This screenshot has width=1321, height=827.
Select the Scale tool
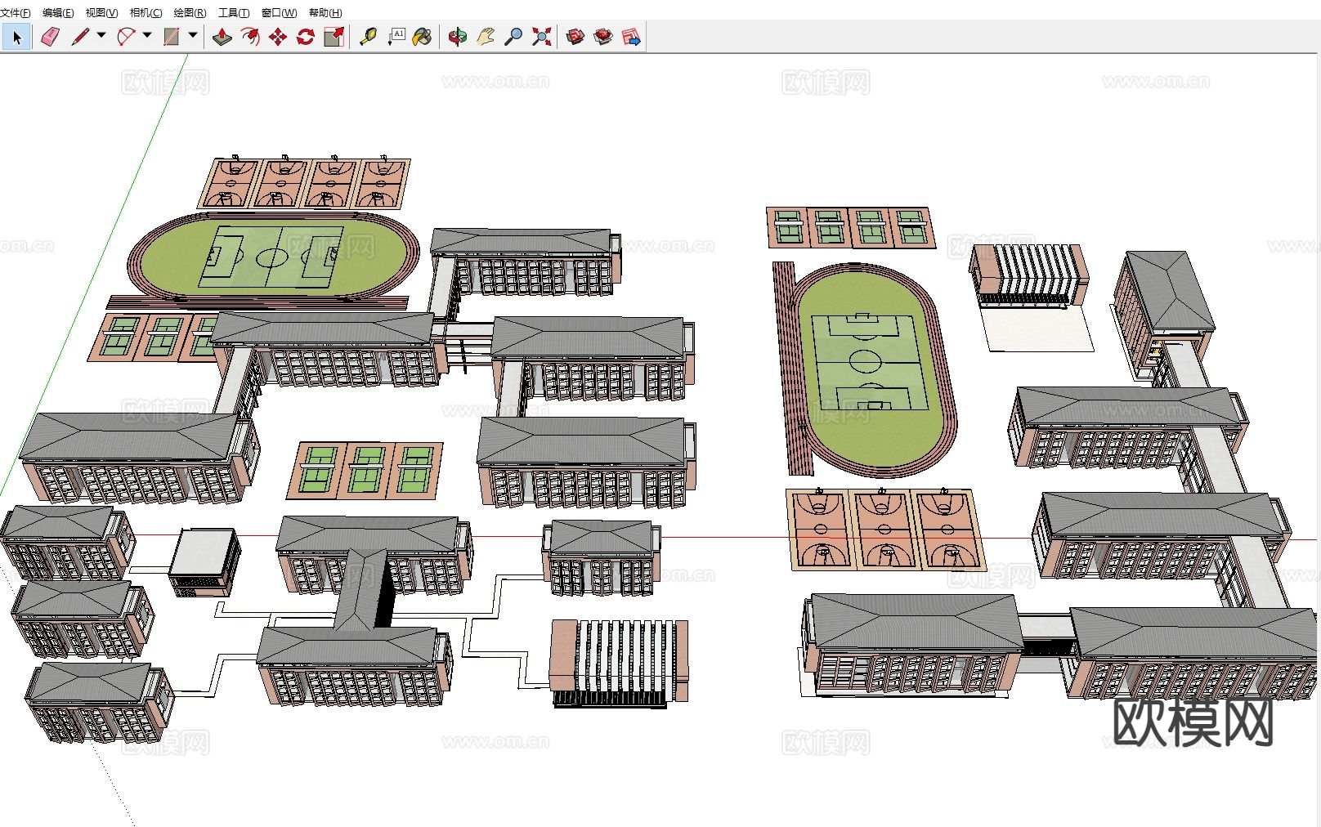(x=334, y=37)
